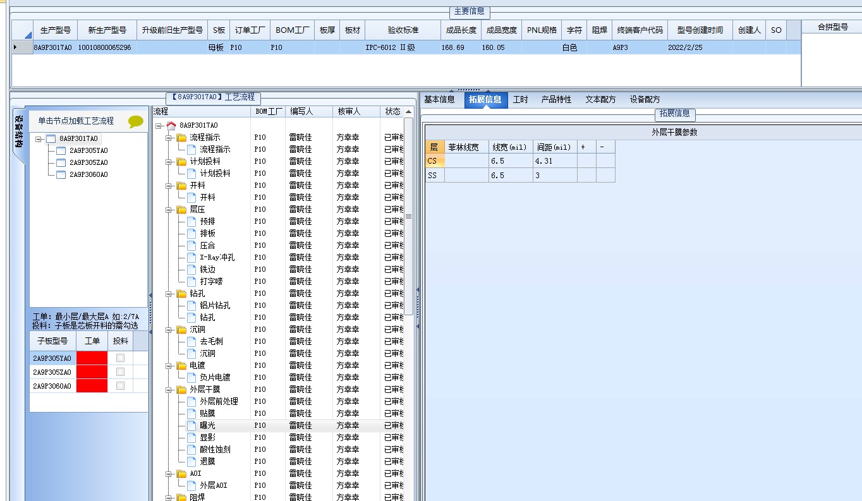Tick the 投料 checkbox for 2A9P305YA0

pos(120,358)
